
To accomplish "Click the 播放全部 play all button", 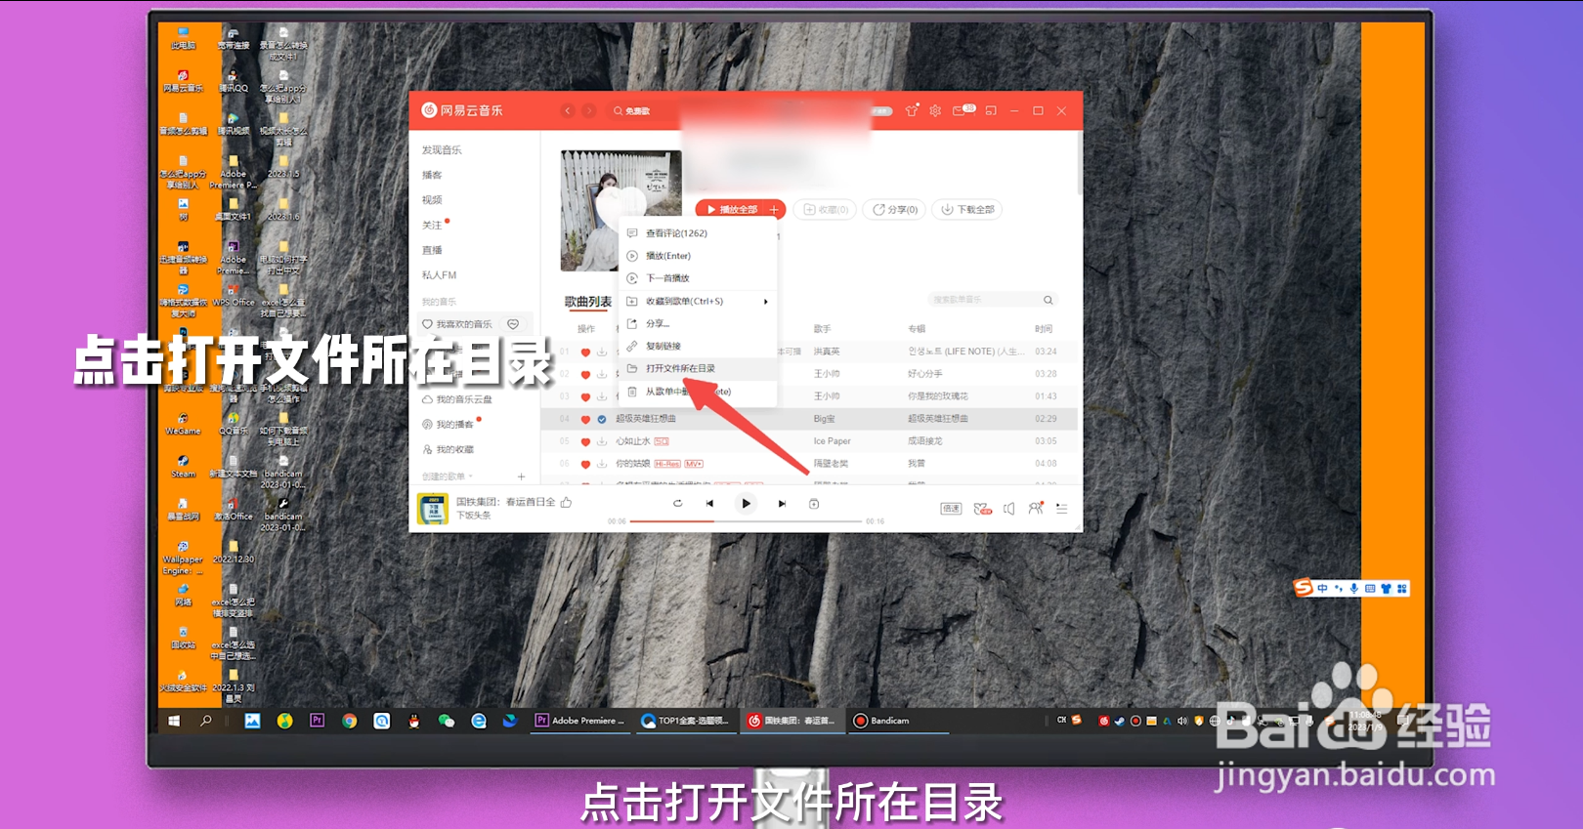I will [x=731, y=210].
